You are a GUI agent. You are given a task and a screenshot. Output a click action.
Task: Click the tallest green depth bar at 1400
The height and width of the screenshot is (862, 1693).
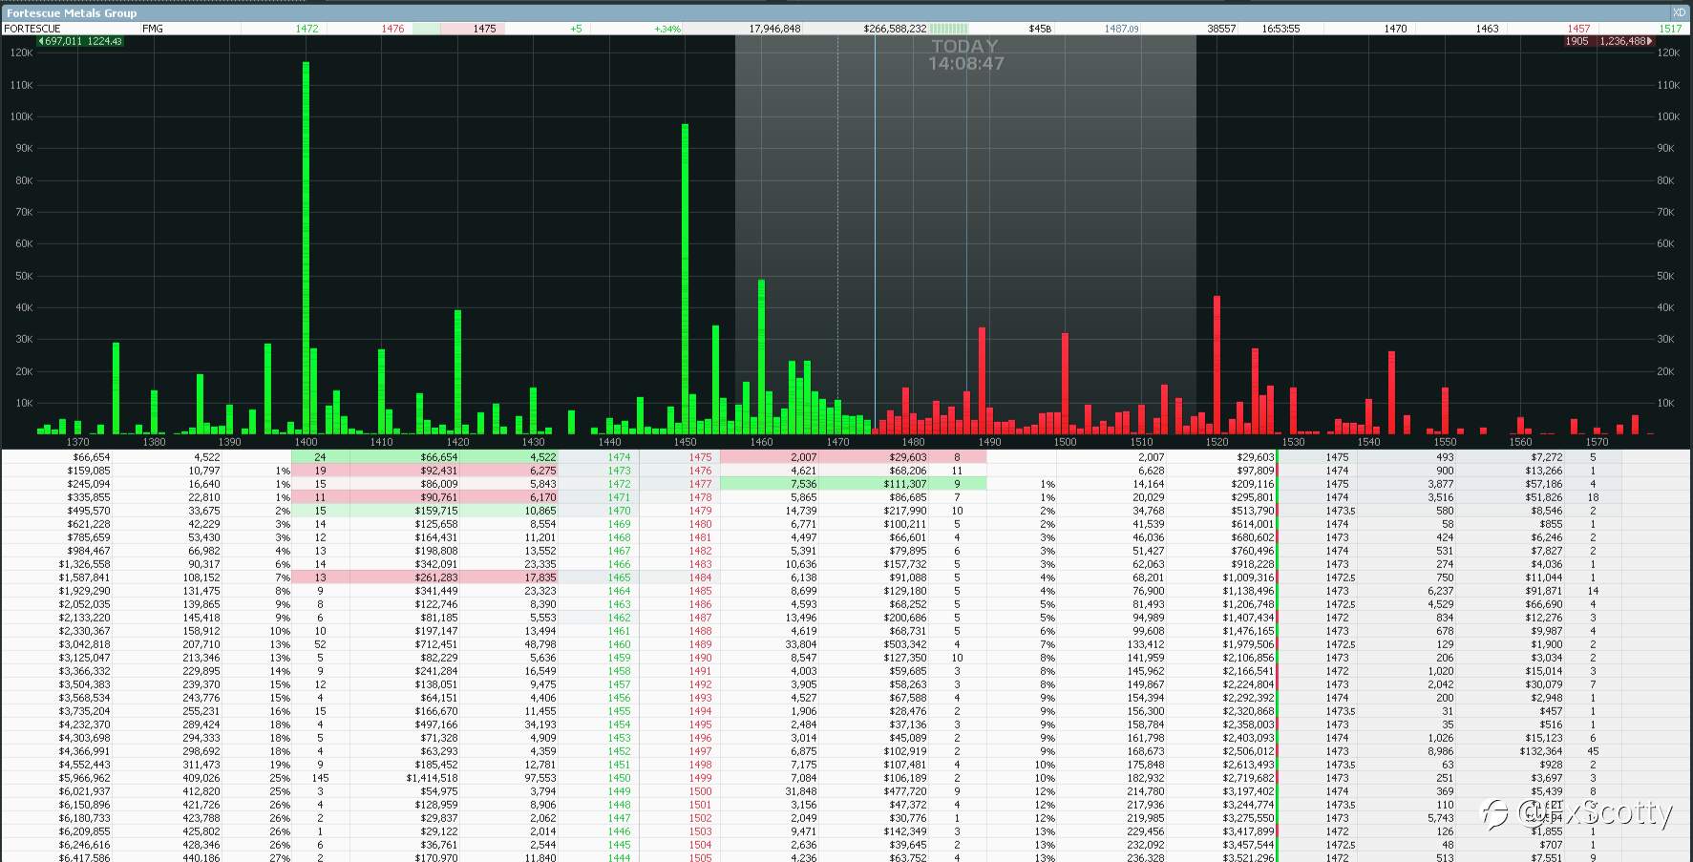coord(306,248)
